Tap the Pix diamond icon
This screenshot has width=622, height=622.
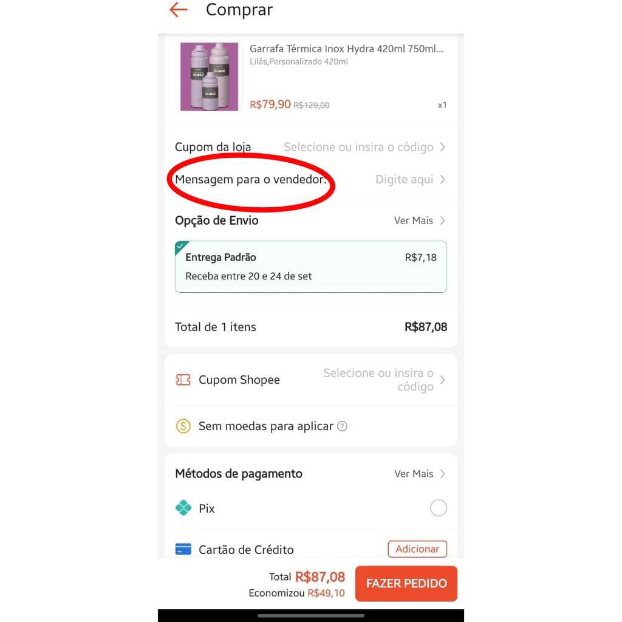pyautogui.click(x=183, y=508)
